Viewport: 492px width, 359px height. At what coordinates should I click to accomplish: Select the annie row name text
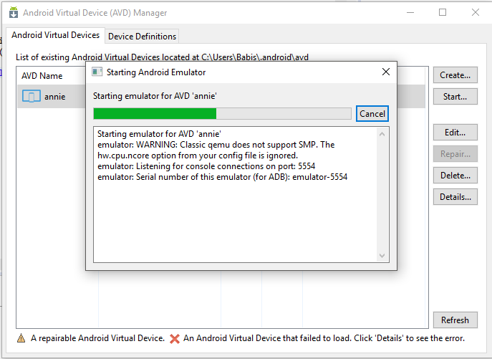55,97
